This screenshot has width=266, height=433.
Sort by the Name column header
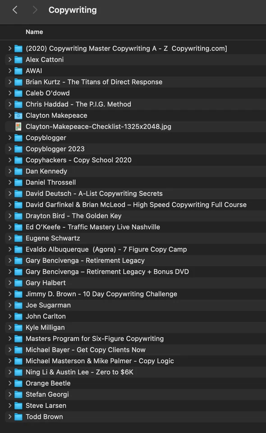[34, 32]
